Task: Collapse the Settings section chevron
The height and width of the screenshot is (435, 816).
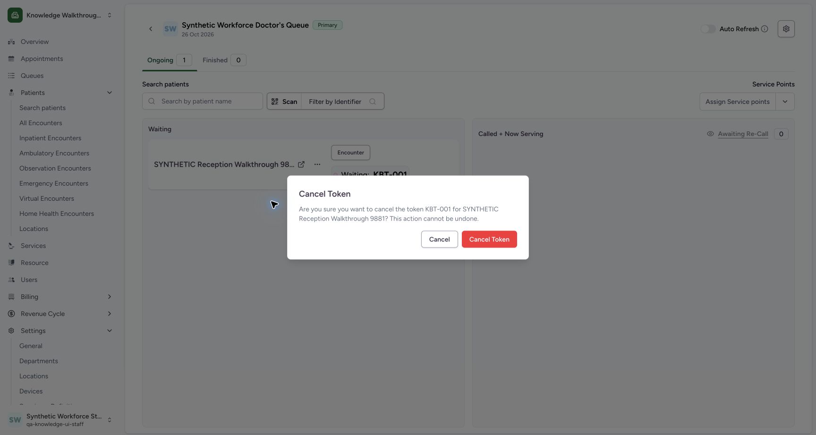Action: [110, 331]
